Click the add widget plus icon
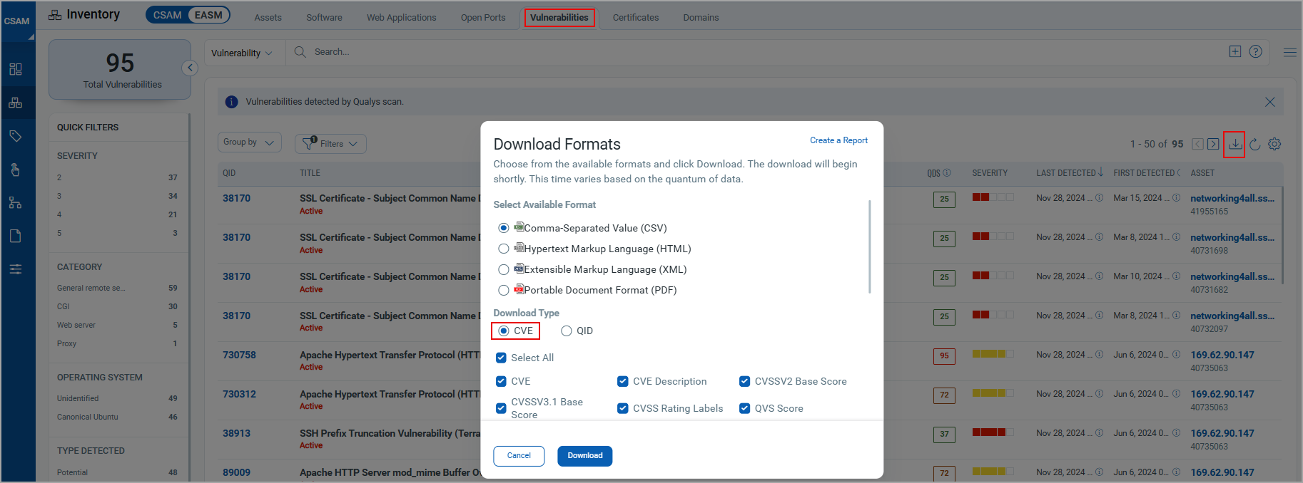The height and width of the screenshot is (483, 1303). pyautogui.click(x=1235, y=51)
